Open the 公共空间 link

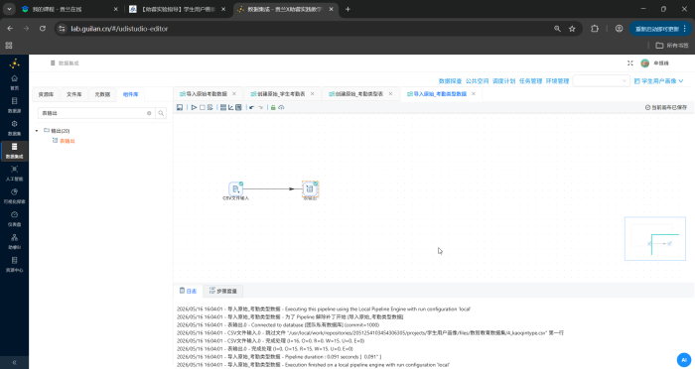tap(477, 81)
